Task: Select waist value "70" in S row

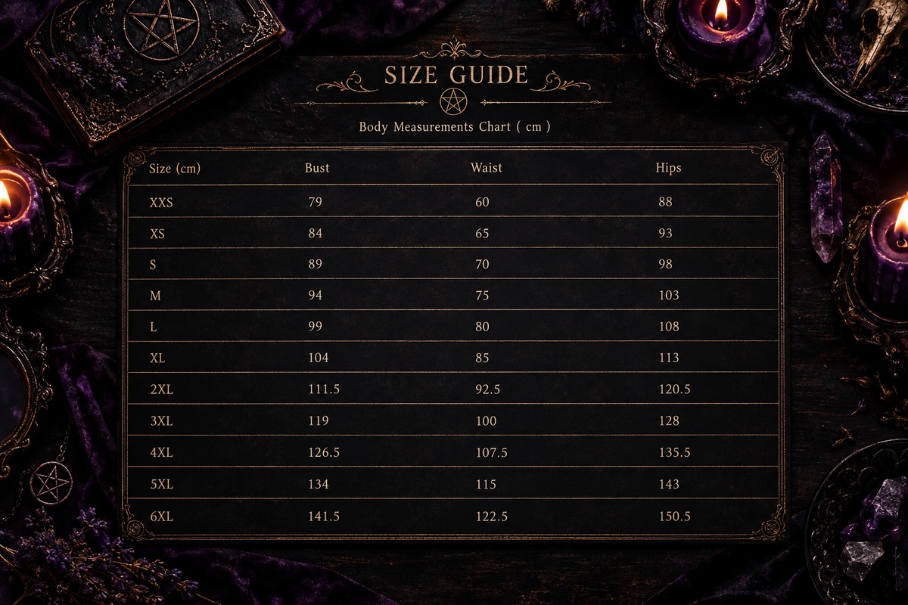Action: pos(482,265)
